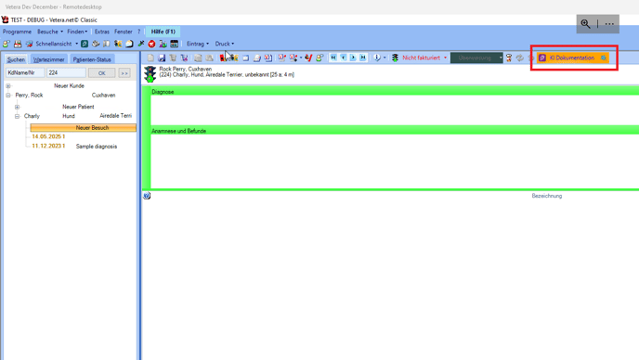639x360 pixels.
Task: Click the red disk icon in main toolbar
Action: [18, 44]
